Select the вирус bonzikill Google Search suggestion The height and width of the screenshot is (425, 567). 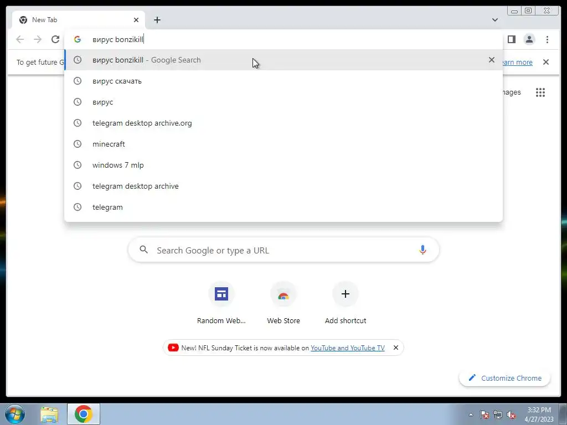pos(283,60)
